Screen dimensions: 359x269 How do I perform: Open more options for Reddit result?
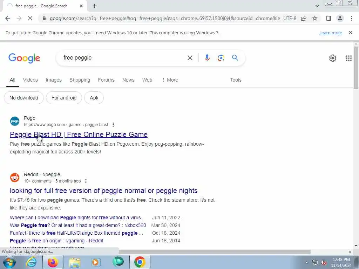[86, 181]
